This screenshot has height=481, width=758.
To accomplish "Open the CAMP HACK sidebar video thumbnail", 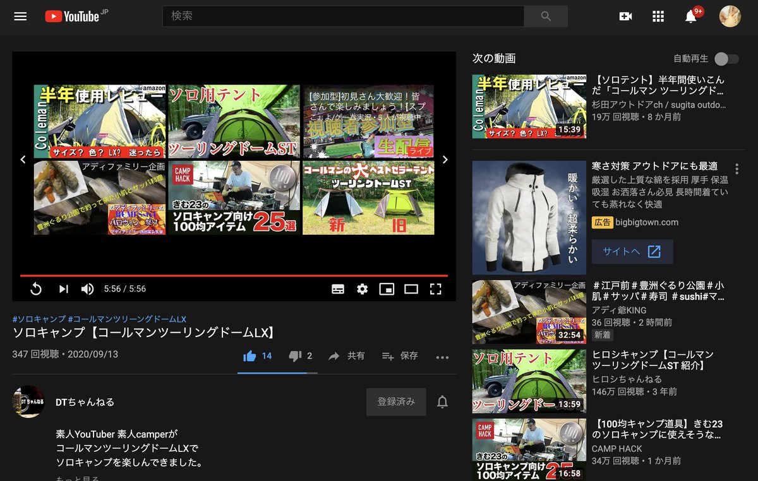I will (x=529, y=449).
